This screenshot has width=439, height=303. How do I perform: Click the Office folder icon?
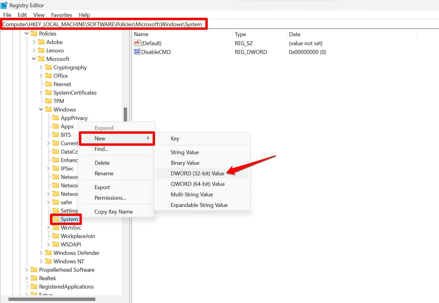48,76
